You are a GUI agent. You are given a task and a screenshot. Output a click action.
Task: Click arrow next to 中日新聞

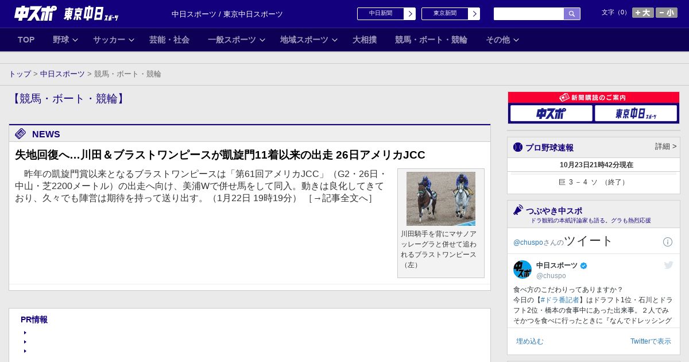[x=410, y=14]
